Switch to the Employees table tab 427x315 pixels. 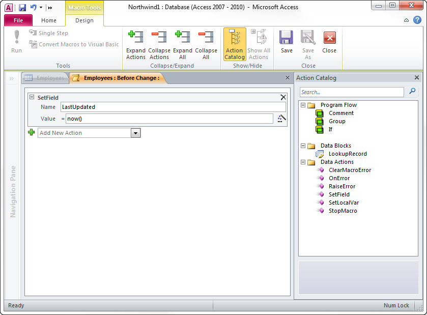45,78
